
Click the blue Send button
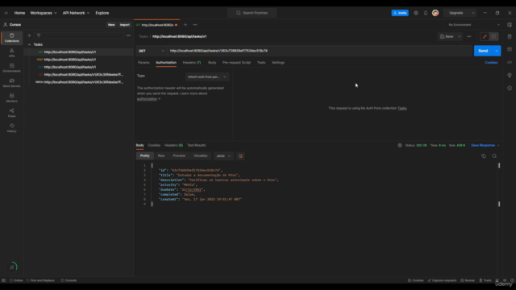(x=483, y=51)
